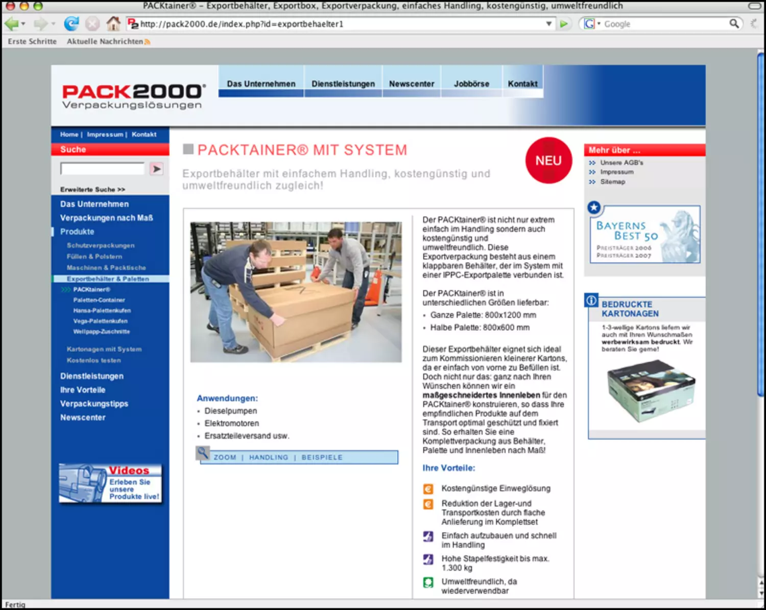The image size is (766, 610).
Task: Open the browser home page icon
Action: coord(113,23)
